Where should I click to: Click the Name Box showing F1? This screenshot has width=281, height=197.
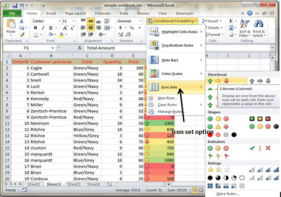[x=27, y=48]
